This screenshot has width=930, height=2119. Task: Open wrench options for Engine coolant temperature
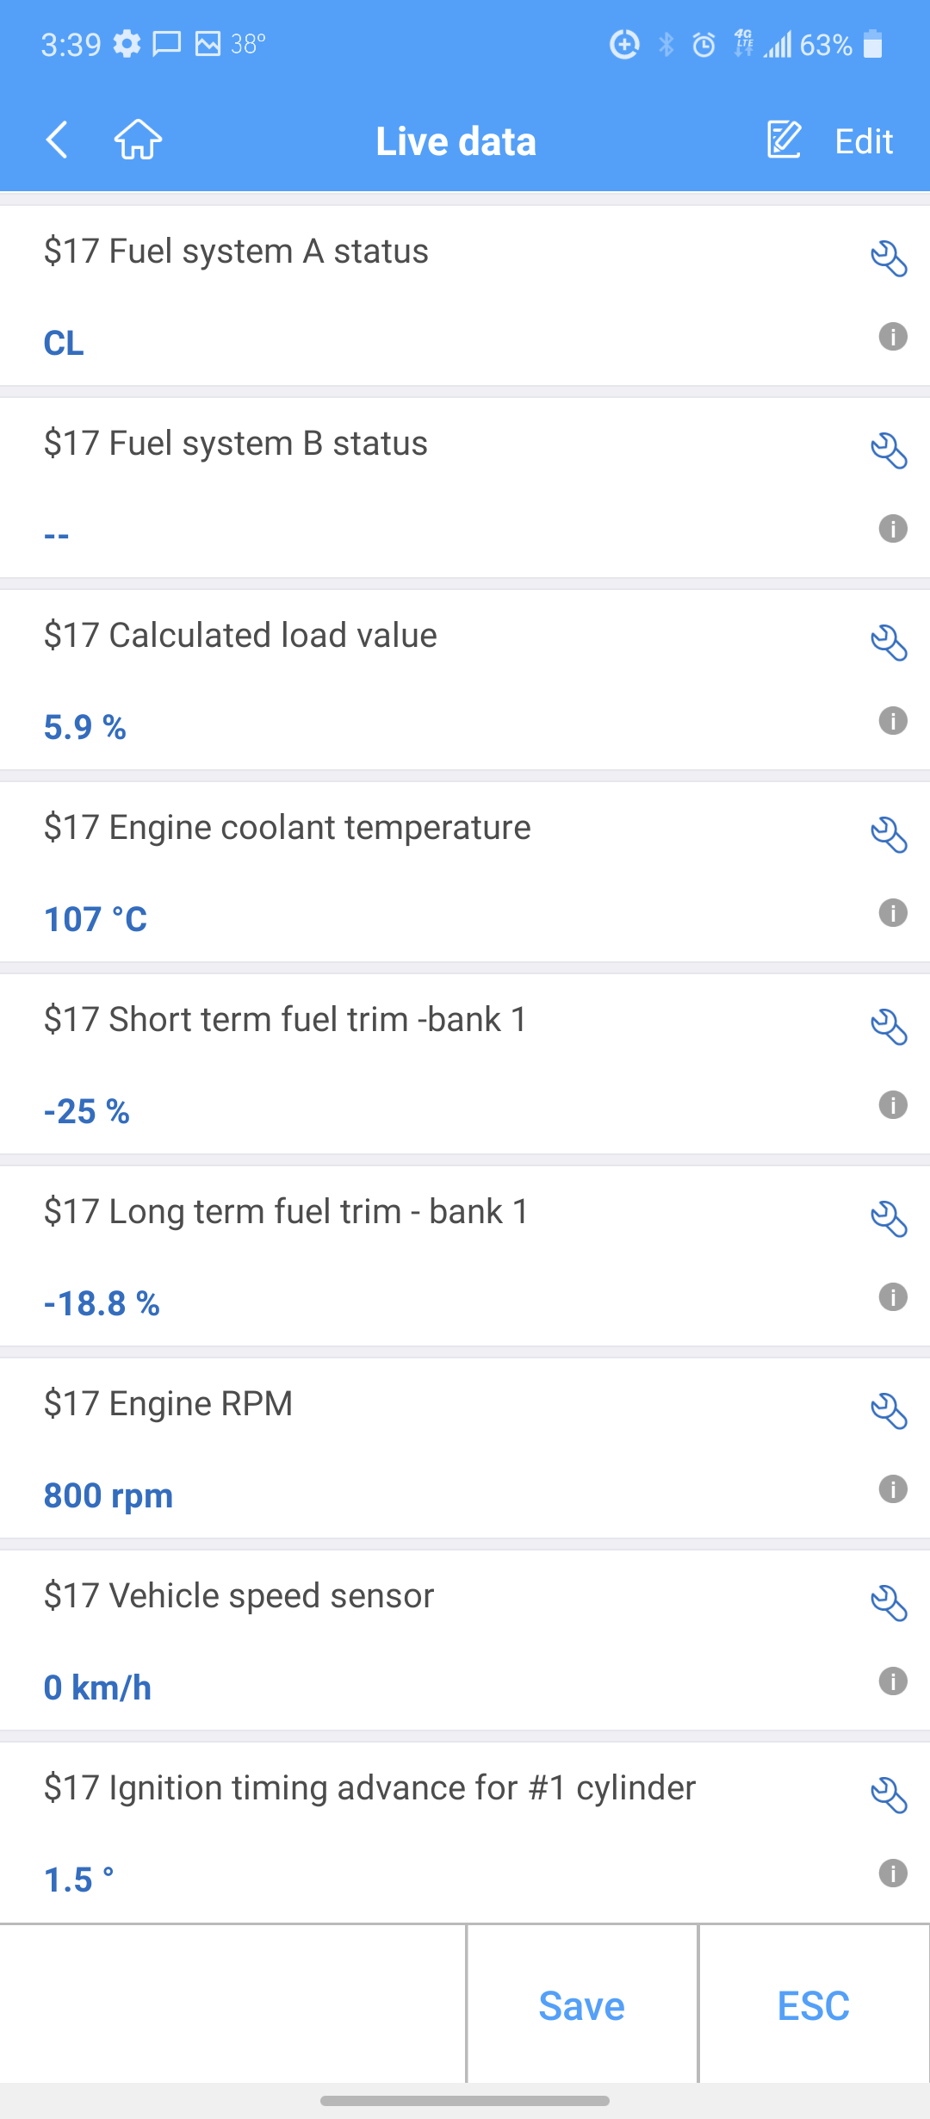point(889,835)
